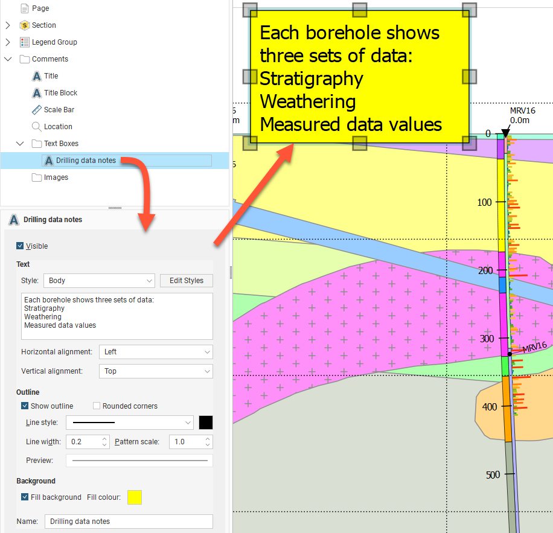
Task: Click the Edit Styles button
Action: pos(186,281)
